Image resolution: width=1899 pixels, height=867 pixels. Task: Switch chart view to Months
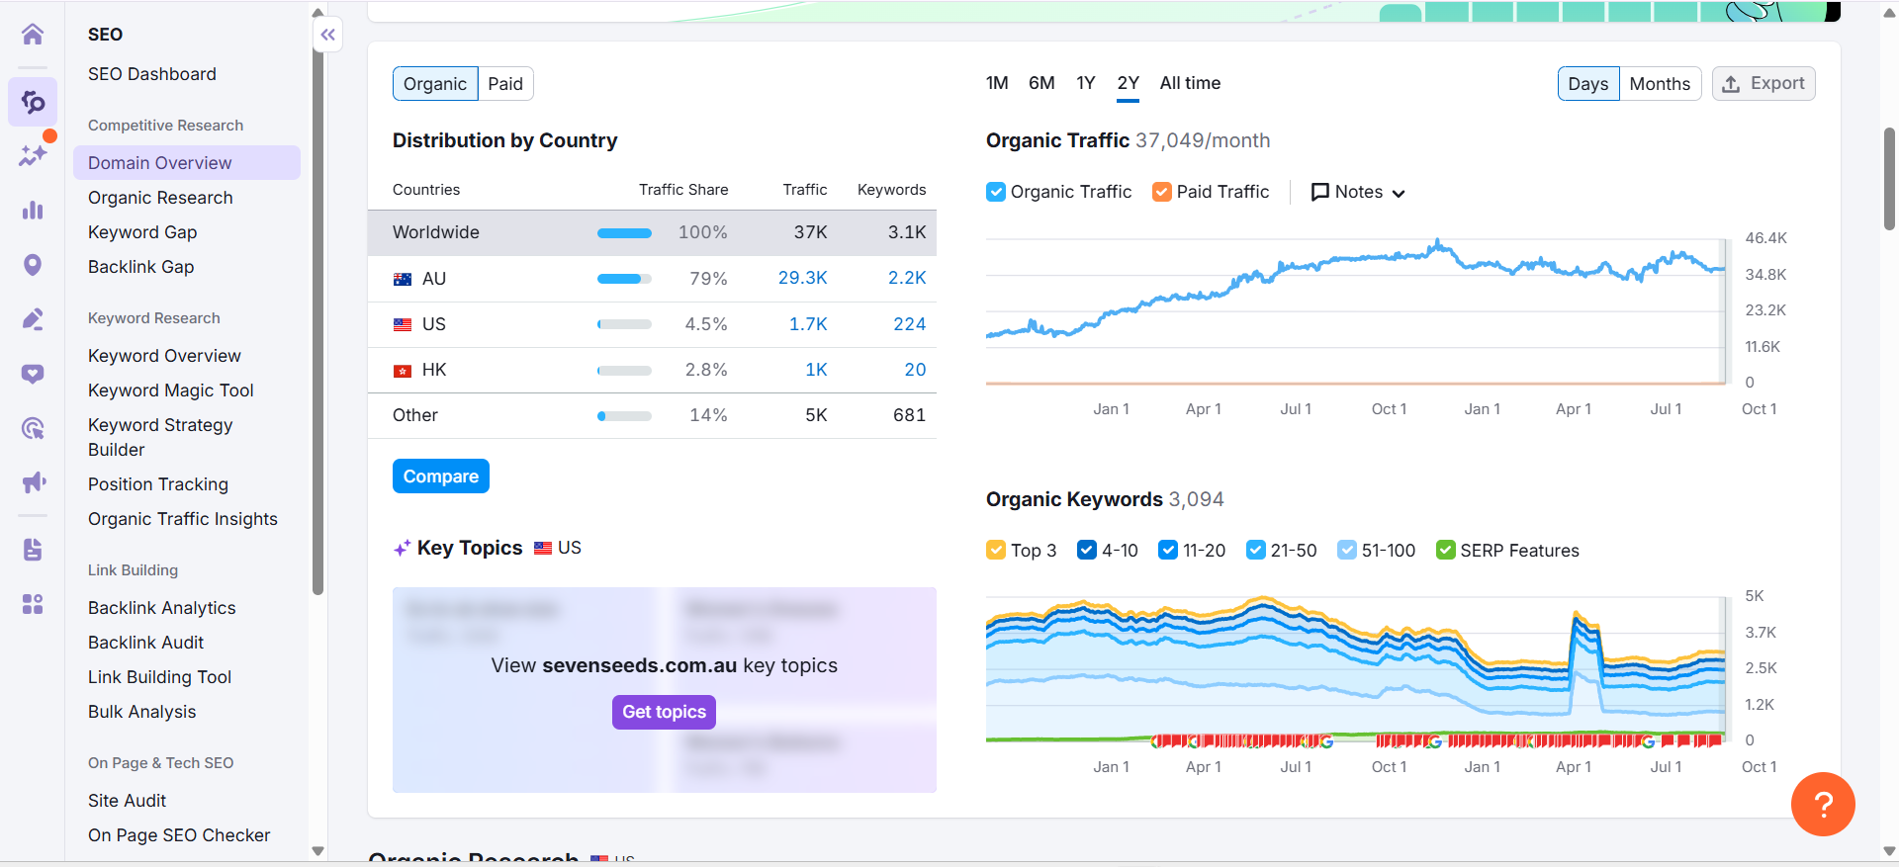tap(1659, 84)
